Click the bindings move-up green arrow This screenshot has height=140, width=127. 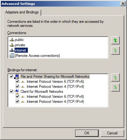point(115,77)
